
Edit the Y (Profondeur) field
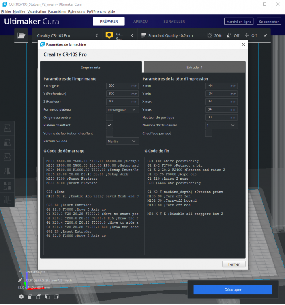122,94
